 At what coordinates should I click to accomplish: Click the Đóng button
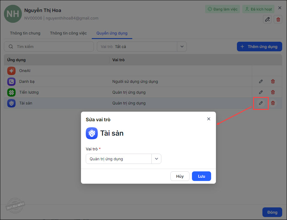coord(272,212)
